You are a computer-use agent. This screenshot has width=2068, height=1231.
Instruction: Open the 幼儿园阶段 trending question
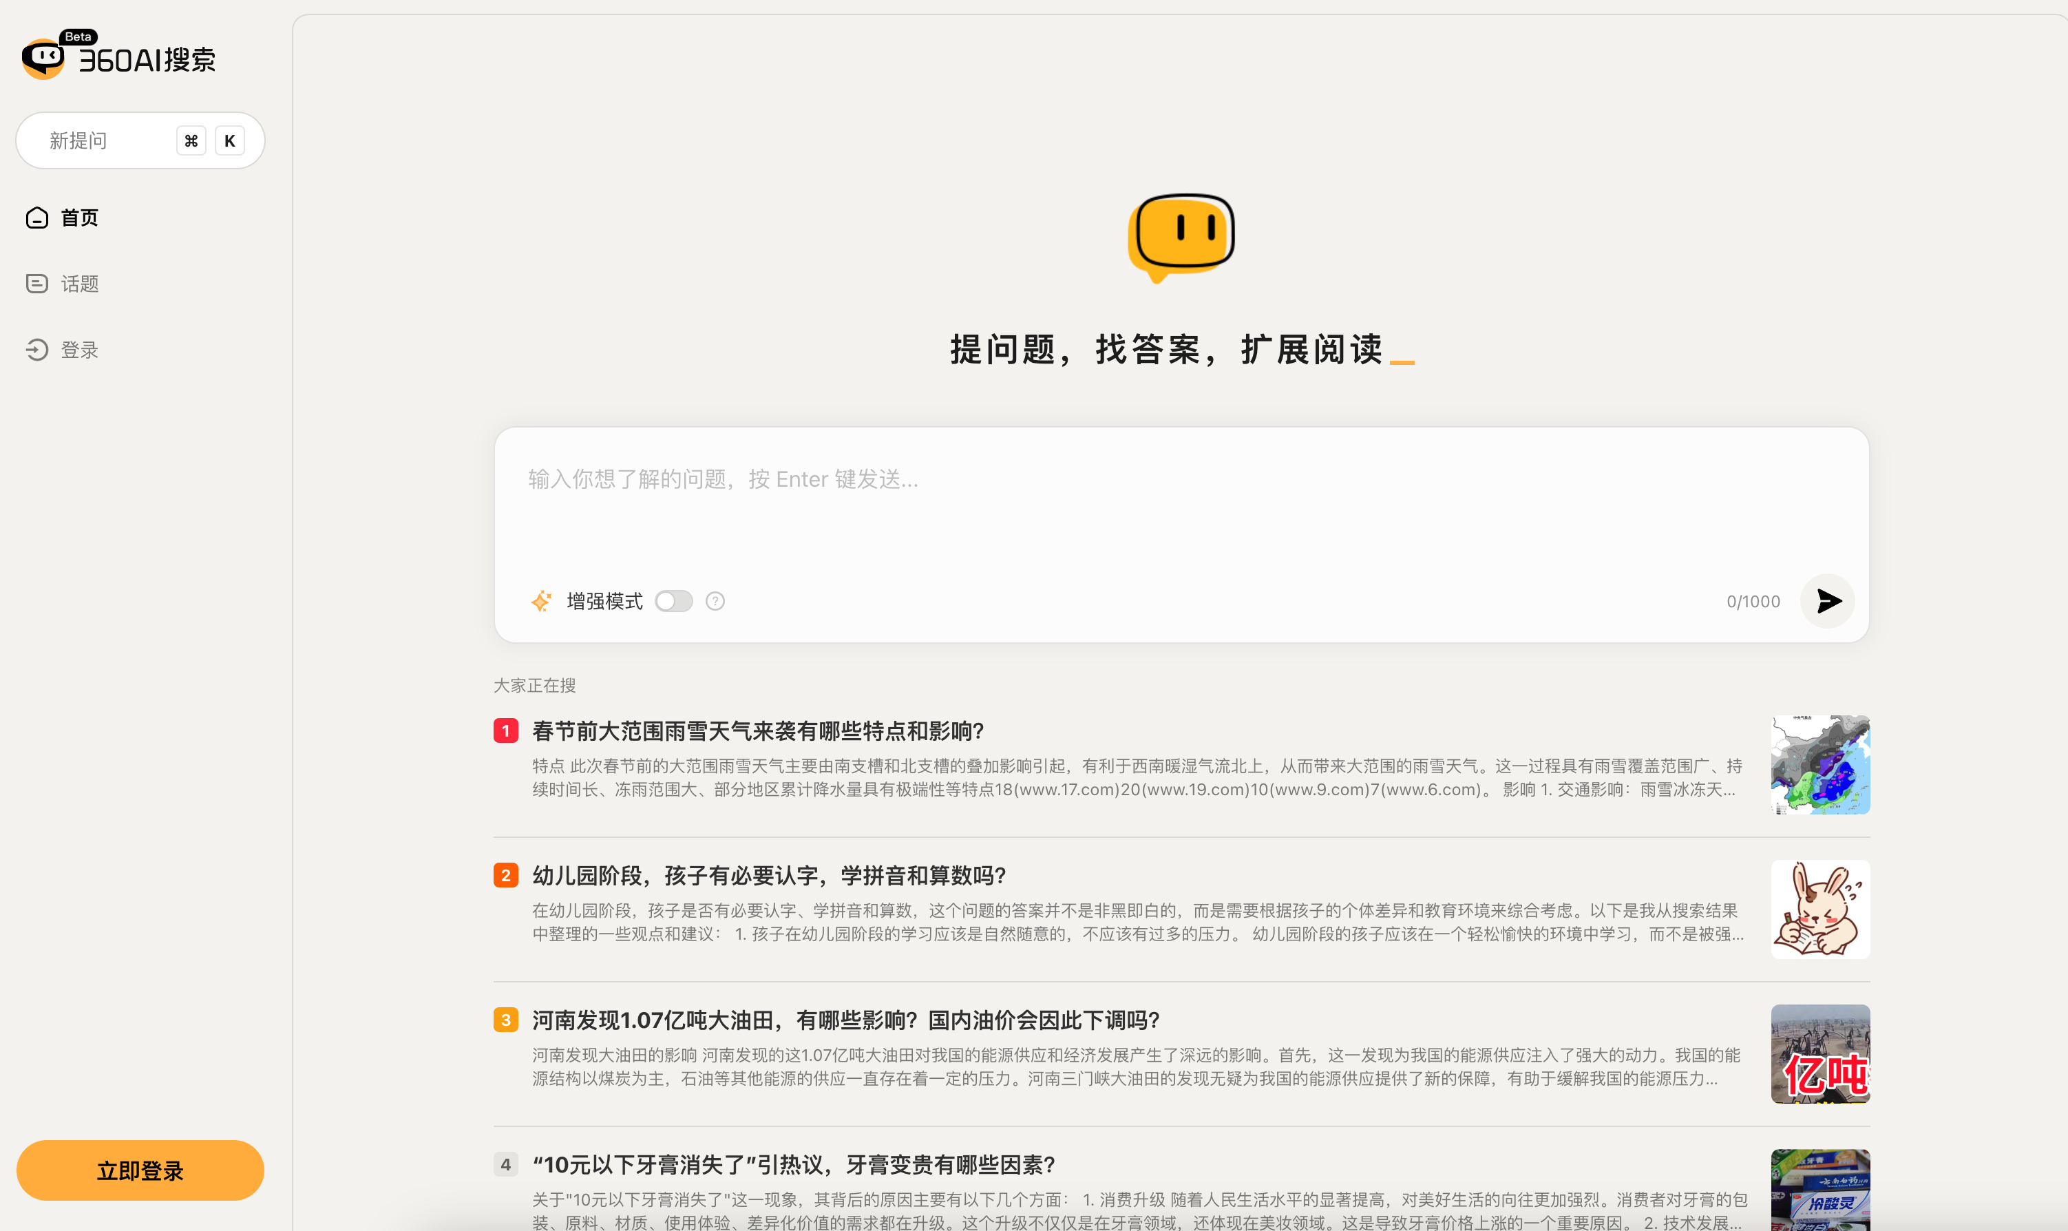769,875
